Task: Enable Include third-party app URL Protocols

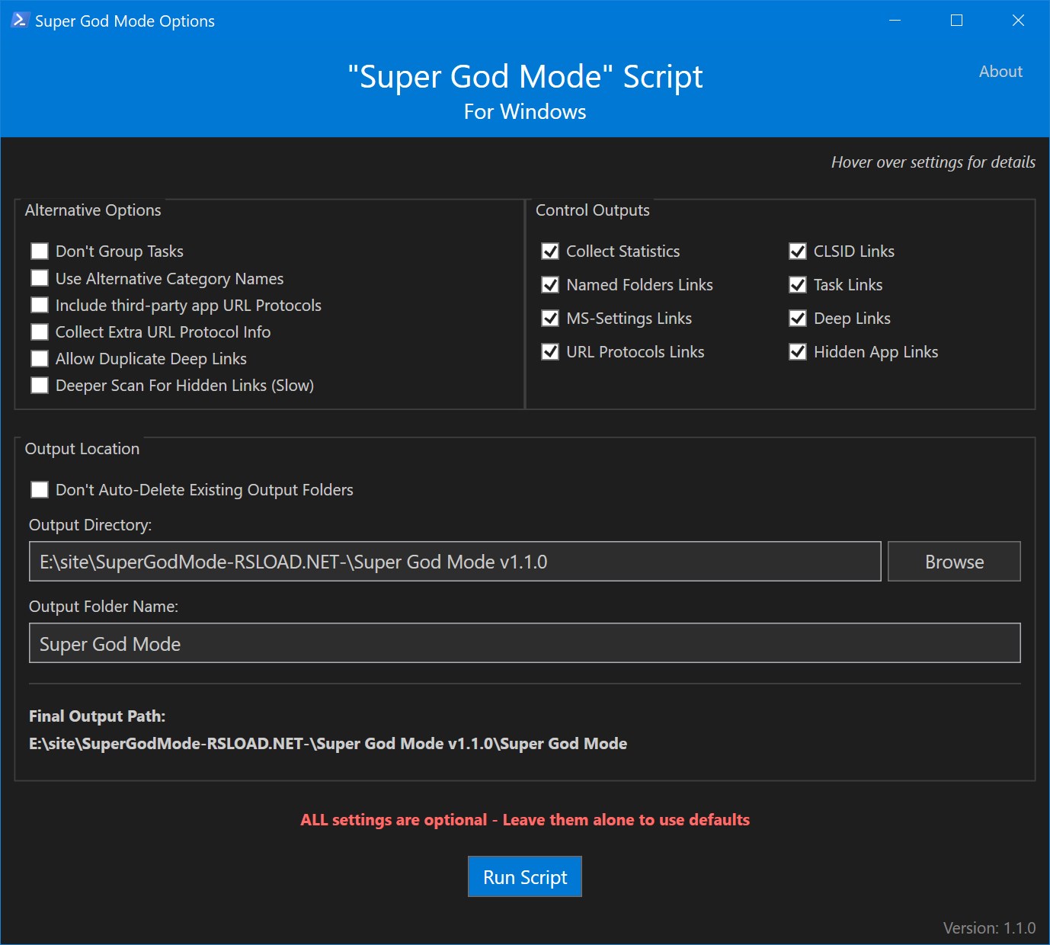Action: coord(40,305)
